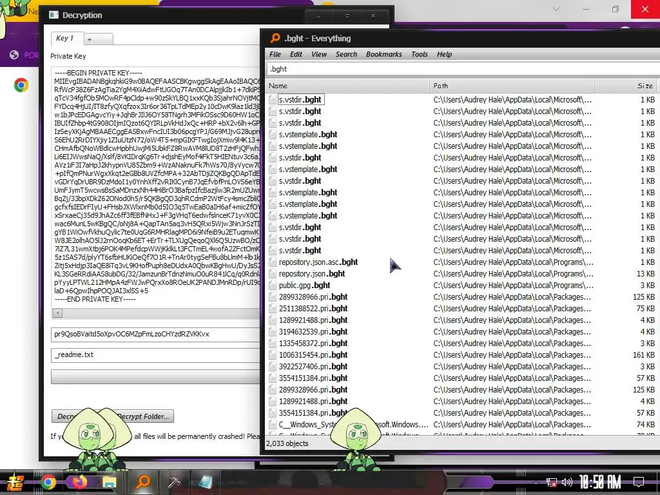Click the volume speaker tray icon
The image size is (660, 495).
pyautogui.click(x=567, y=482)
